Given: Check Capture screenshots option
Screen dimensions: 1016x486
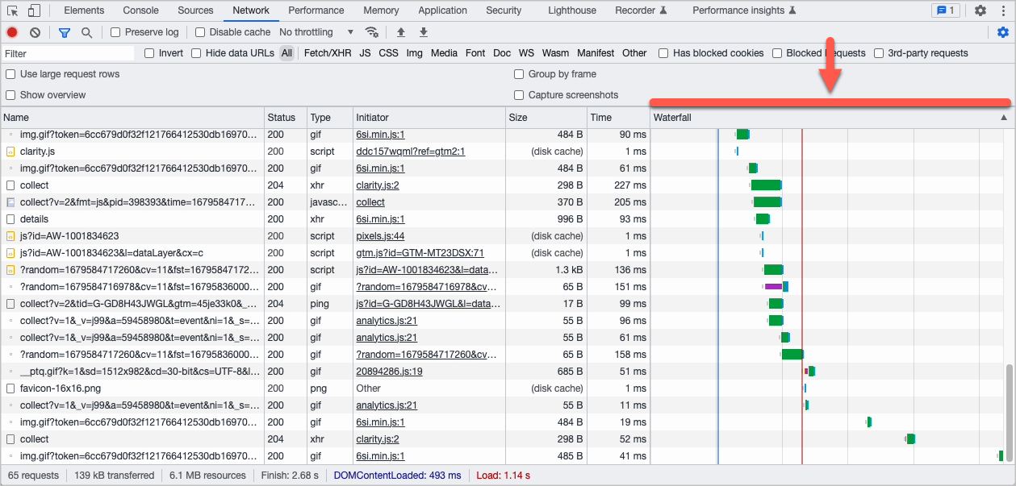Looking at the screenshot, I should coord(520,95).
